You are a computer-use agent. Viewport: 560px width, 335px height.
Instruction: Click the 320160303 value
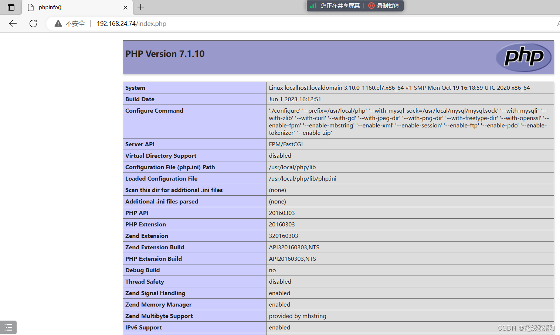point(284,236)
